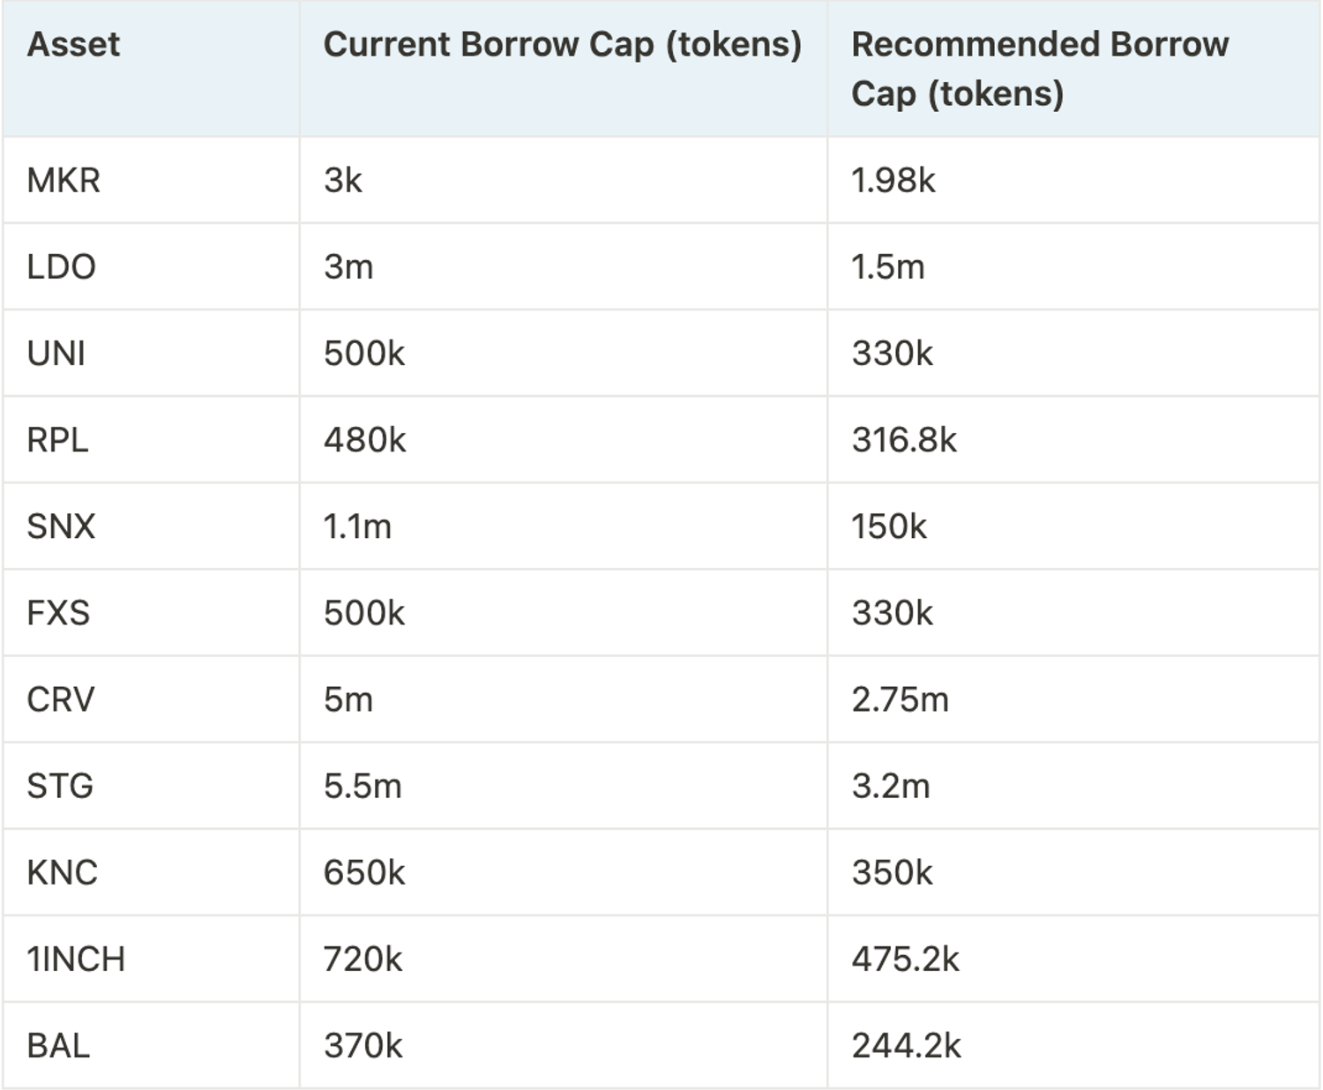Select SNX's current cap of 1.1m
The width and height of the screenshot is (1323, 1090).
click(357, 526)
